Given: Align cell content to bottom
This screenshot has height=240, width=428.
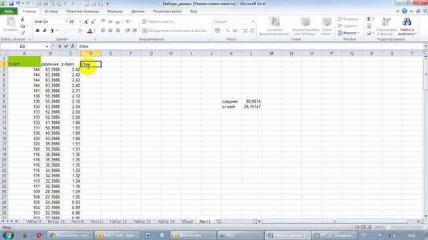Looking at the screenshot, I should point(118,21).
